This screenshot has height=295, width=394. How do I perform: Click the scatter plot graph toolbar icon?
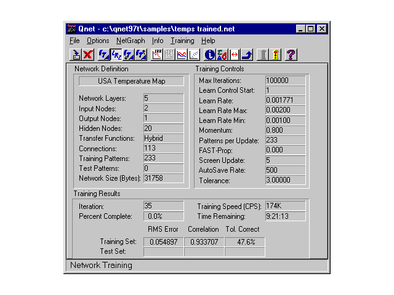(x=194, y=55)
